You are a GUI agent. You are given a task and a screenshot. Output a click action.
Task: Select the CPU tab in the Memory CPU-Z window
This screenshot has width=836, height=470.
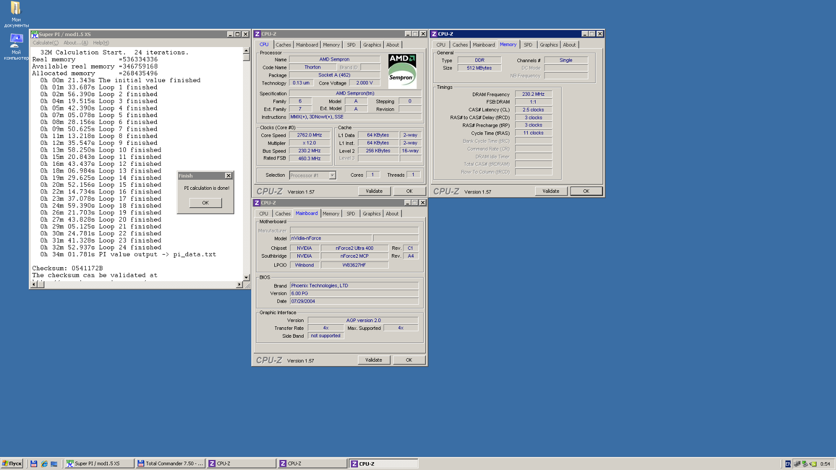(x=441, y=45)
